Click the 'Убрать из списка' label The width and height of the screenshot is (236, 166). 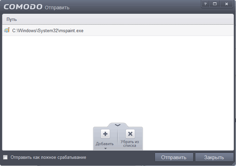130,143
